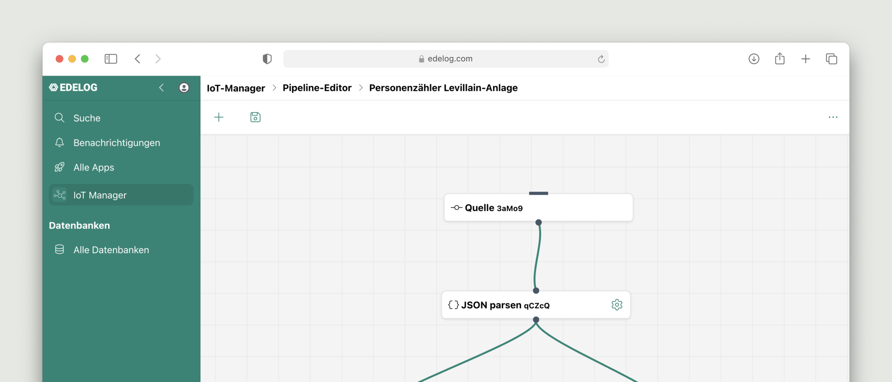Click the add node plus icon
This screenshot has width=892, height=382.
219,117
